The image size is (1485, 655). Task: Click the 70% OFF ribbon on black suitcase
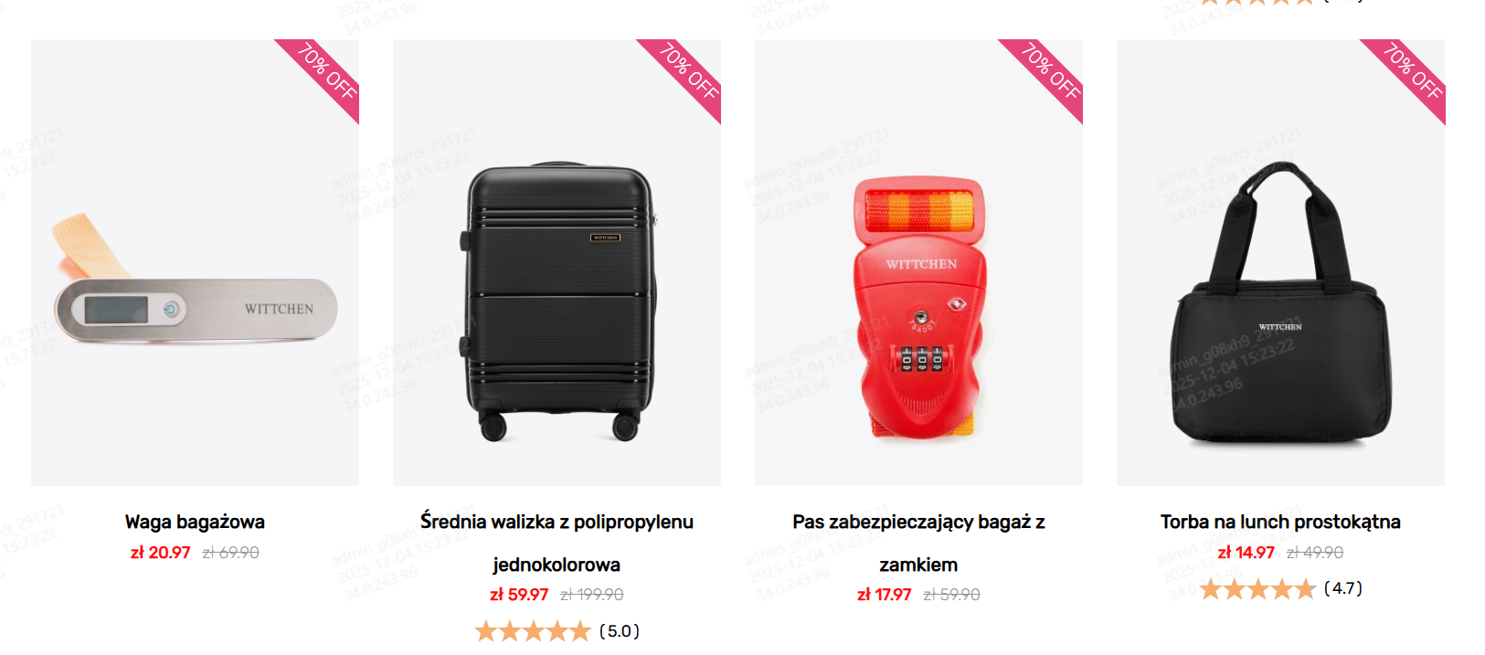click(689, 71)
